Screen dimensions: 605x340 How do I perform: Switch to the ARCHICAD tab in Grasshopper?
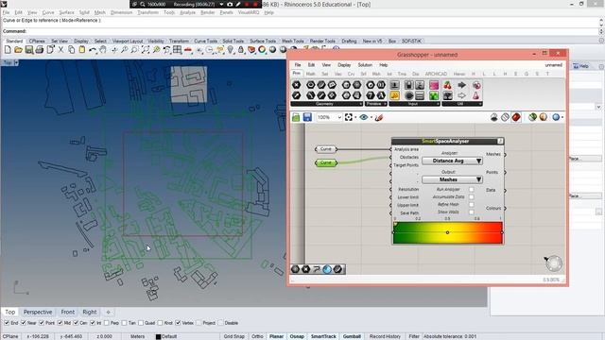(436, 74)
